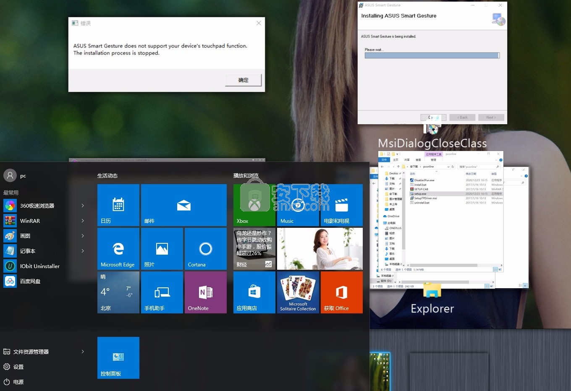Select ONEPLUS in Explorer navigation pane
The image size is (571, 391).
pos(393,228)
